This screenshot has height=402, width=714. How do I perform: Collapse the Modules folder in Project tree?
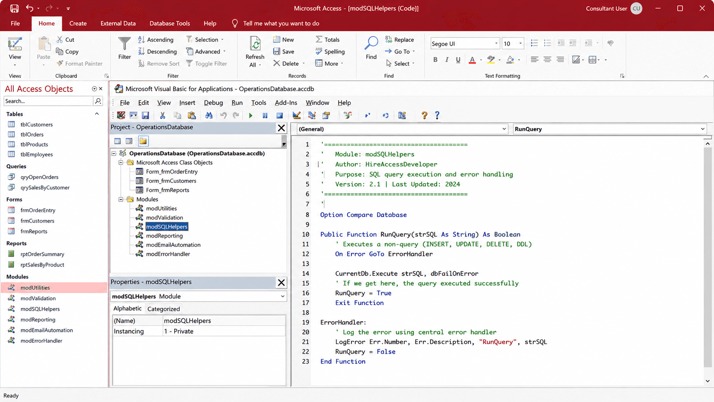121,200
